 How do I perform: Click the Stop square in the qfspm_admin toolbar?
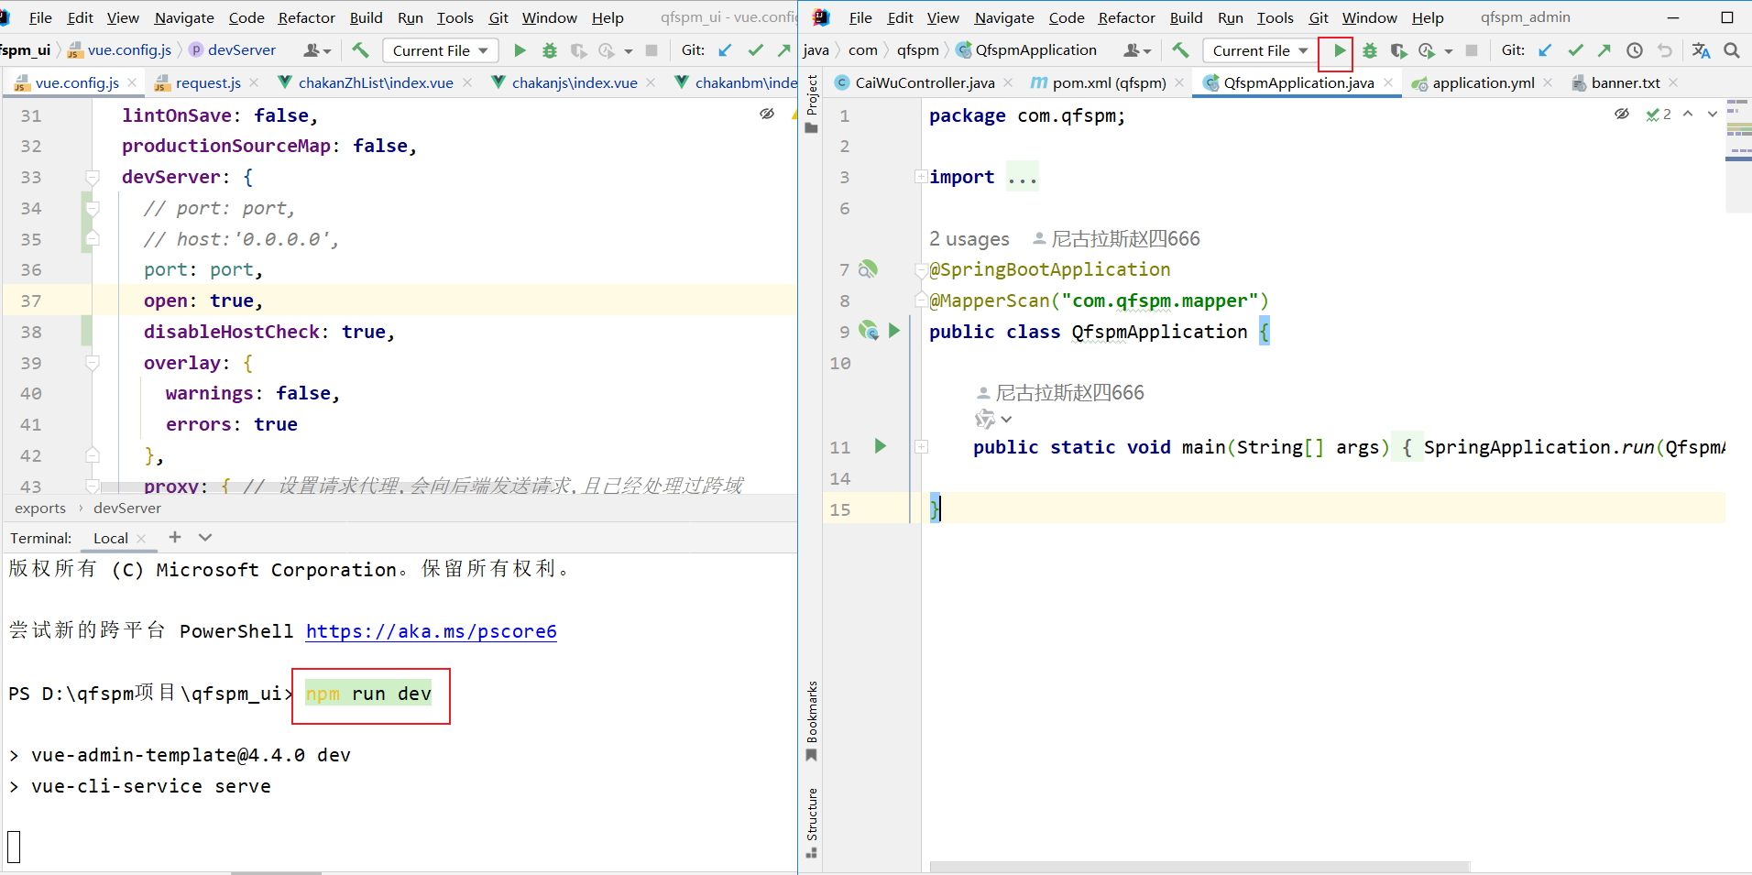pyautogui.click(x=1472, y=51)
